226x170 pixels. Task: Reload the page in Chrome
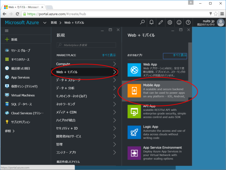point(17,14)
